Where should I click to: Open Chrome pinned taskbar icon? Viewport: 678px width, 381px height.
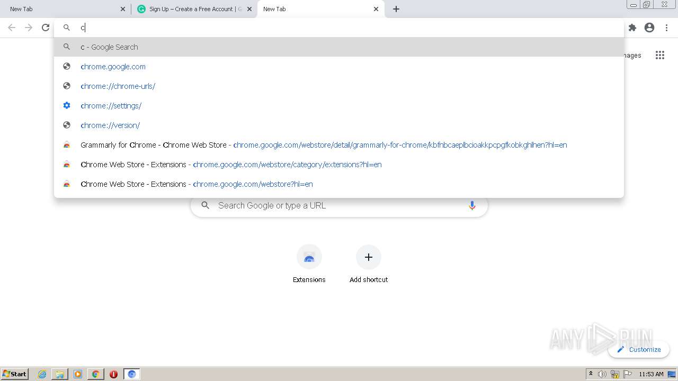tap(95, 374)
